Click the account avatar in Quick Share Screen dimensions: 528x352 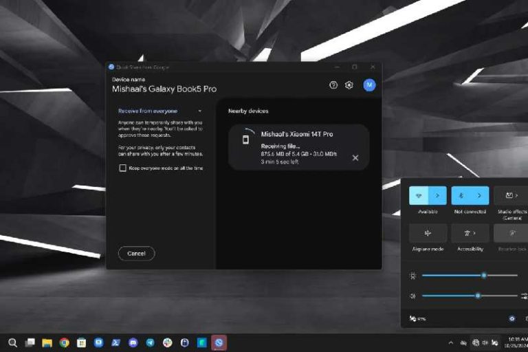click(369, 85)
